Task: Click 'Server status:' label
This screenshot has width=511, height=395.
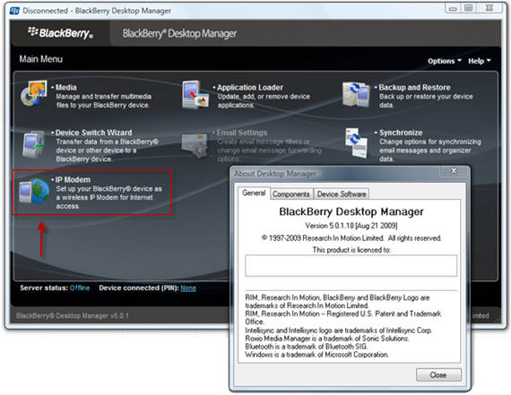Action: 44,288
